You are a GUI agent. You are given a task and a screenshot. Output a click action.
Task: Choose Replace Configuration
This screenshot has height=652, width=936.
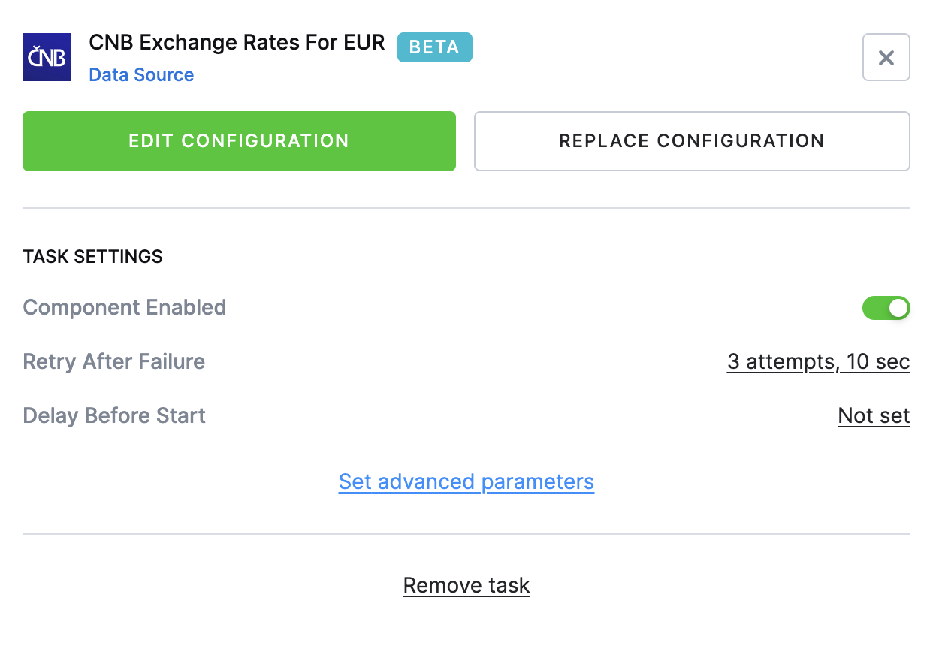[x=692, y=141]
